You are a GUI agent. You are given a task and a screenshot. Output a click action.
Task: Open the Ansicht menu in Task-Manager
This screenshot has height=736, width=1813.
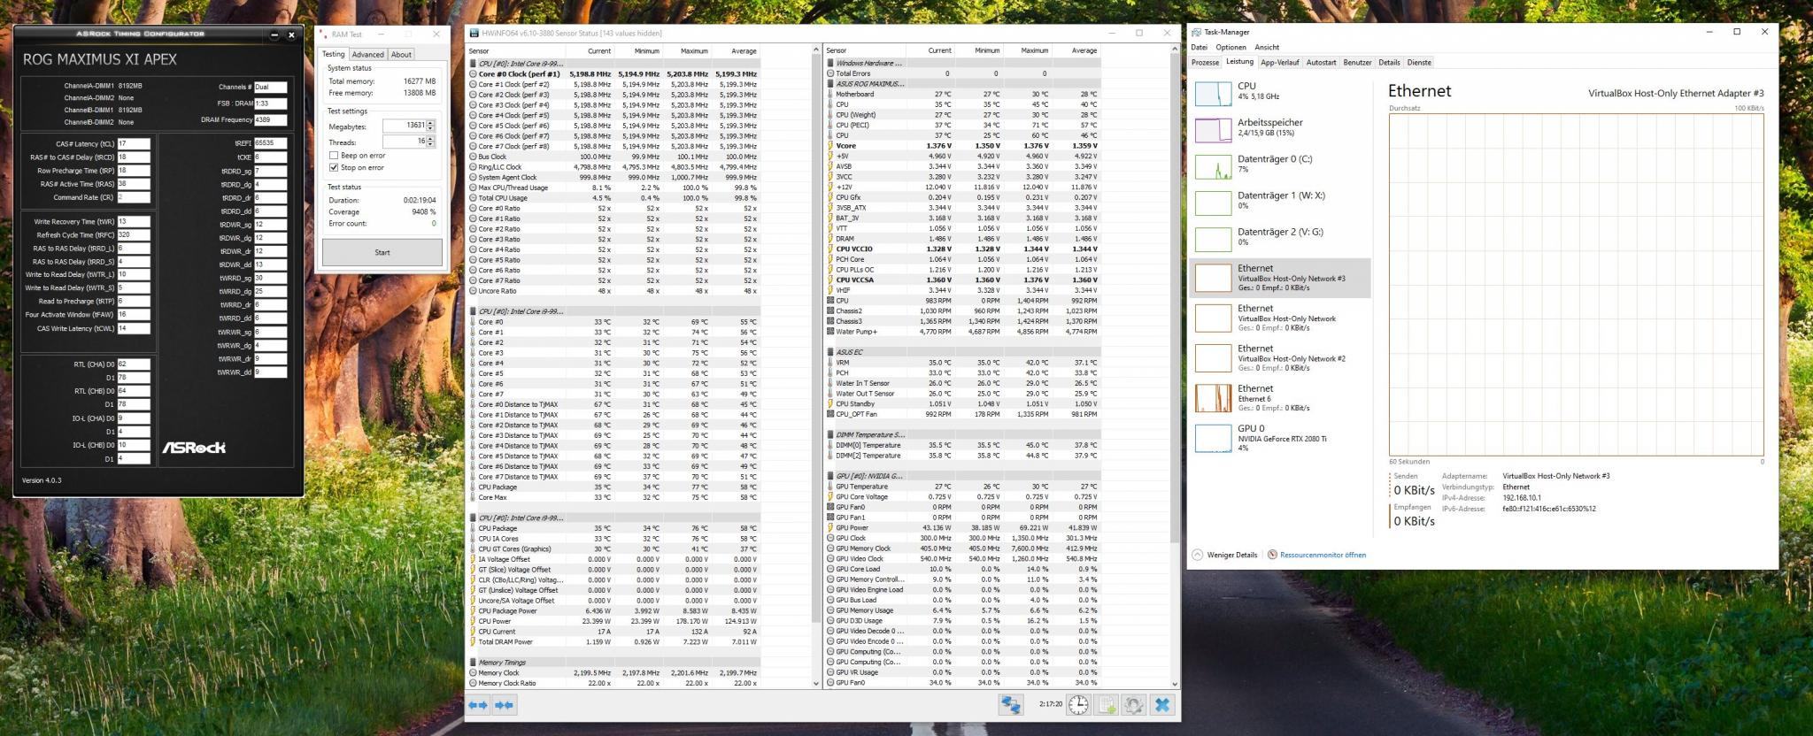click(1267, 48)
